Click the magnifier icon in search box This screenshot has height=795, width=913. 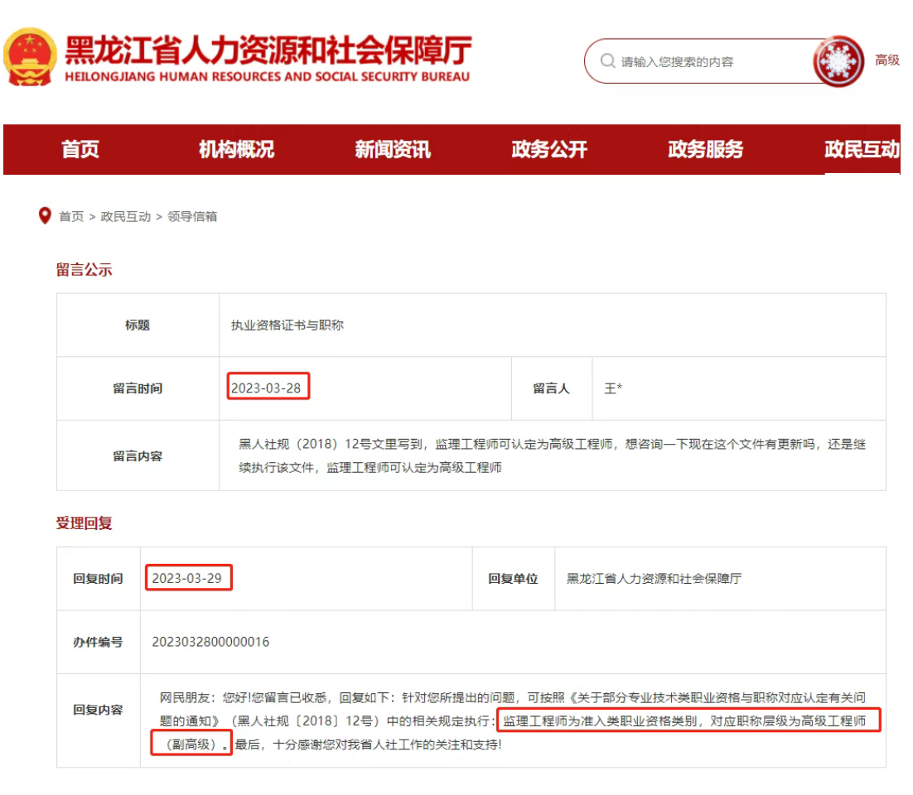point(607,61)
